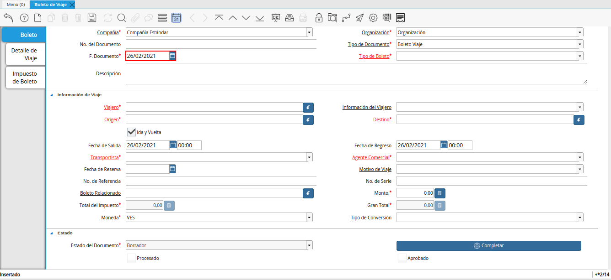Image resolution: width=611 pixels, height=280 pixels.
Task: Open the magnifier search record icon
Action: (x=121, y=18)
